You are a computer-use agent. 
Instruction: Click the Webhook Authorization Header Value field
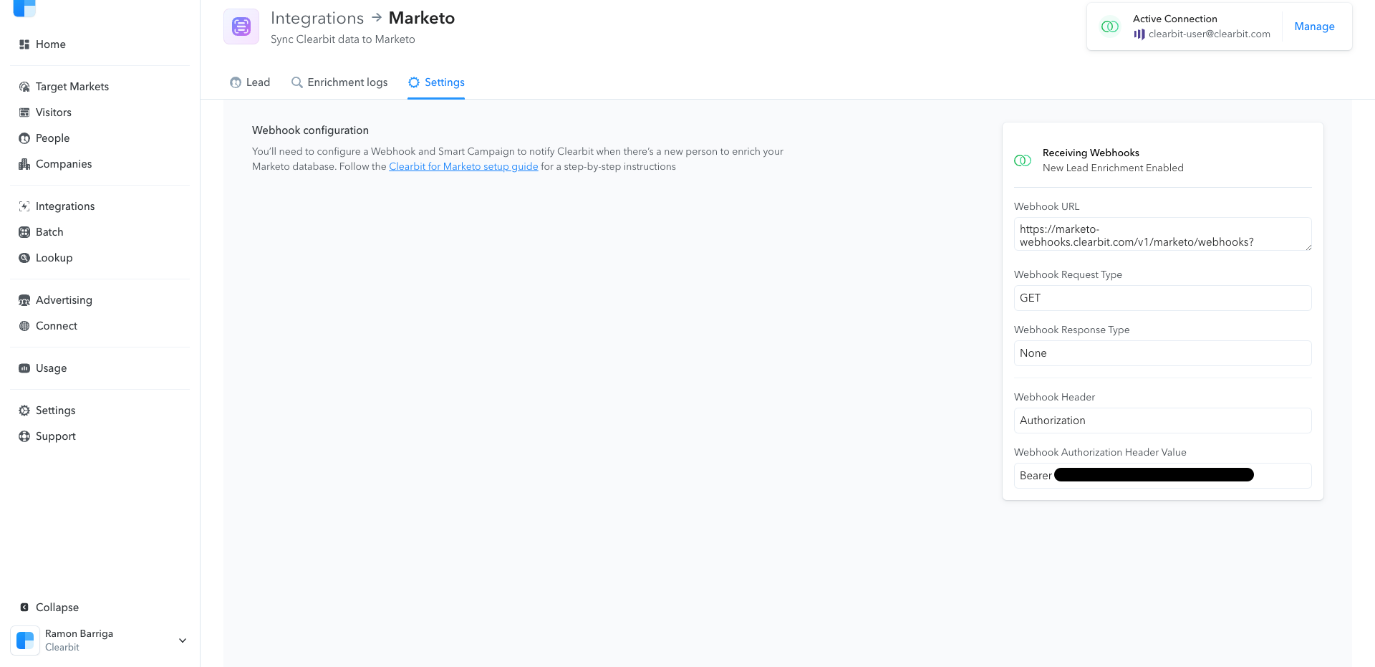point(1162,476)
